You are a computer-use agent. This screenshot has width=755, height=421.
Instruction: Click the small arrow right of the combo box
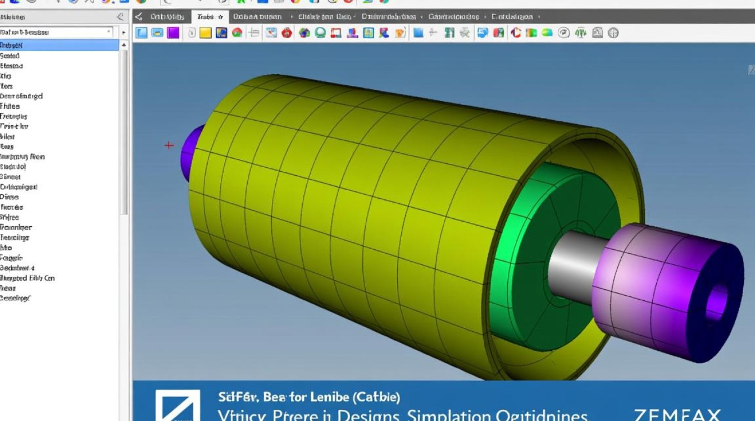coord(124,33)
